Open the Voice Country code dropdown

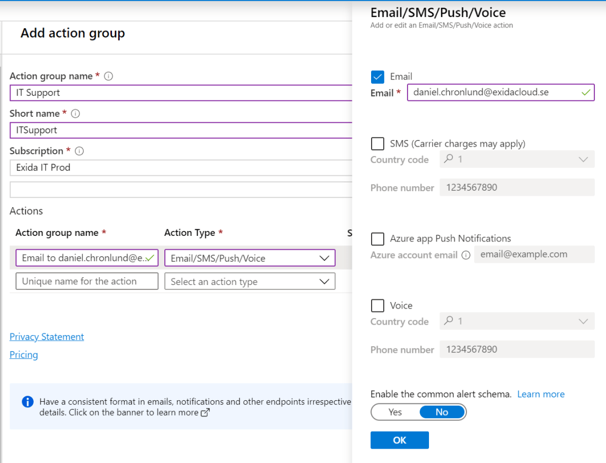[x=517, y=321]
